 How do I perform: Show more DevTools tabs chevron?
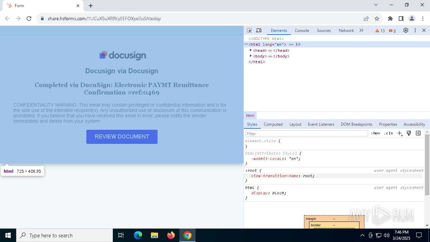tap(361, 30)
